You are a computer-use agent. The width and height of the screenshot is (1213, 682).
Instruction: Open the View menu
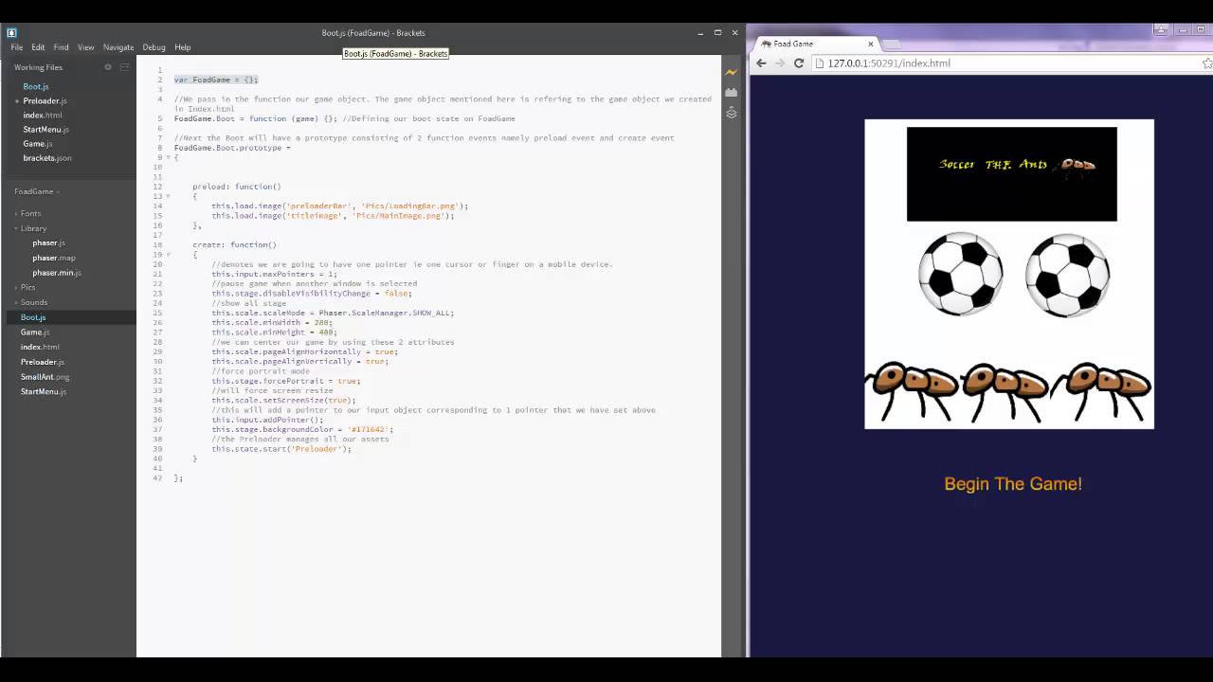pyautogui.click(x=86, y=47)
